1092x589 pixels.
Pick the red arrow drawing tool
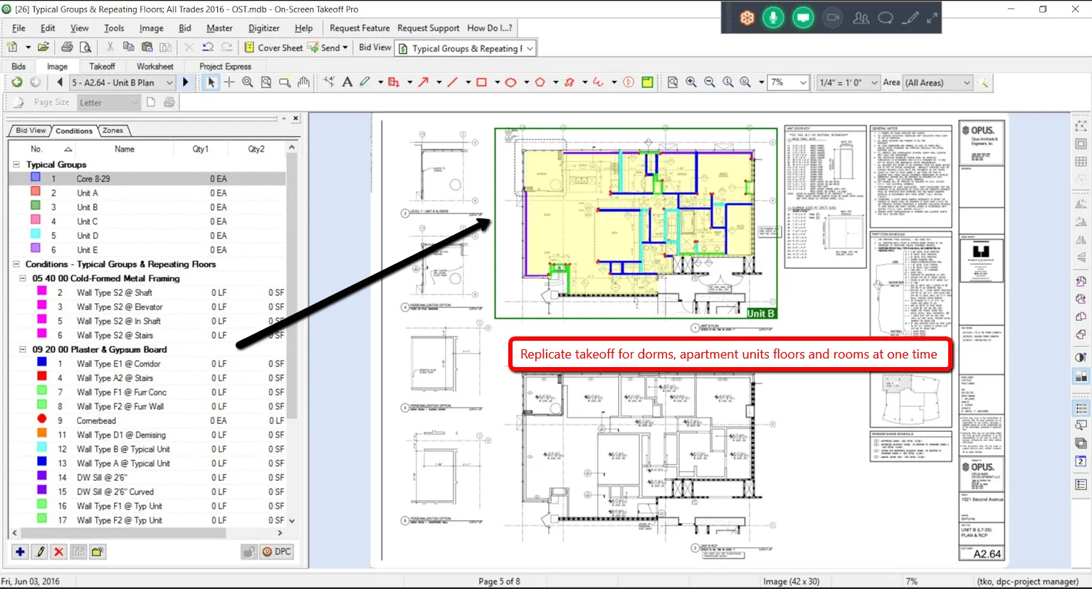(x=424, y=83)
